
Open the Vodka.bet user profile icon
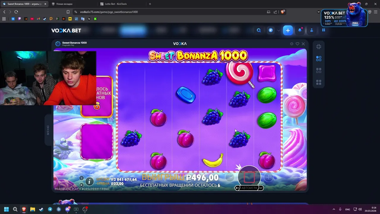pos(312,30)
